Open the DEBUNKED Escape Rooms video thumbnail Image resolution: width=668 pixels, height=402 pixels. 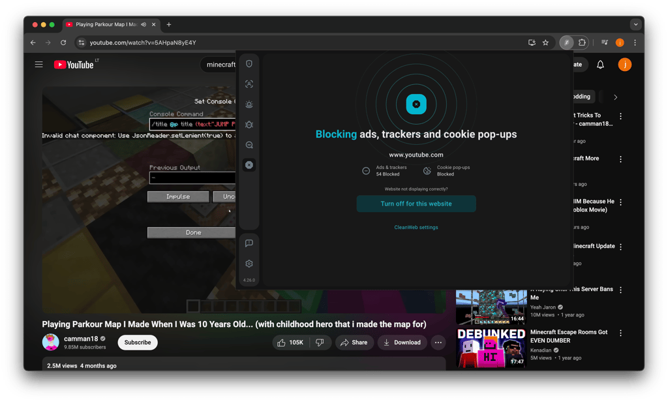point(491,348)
